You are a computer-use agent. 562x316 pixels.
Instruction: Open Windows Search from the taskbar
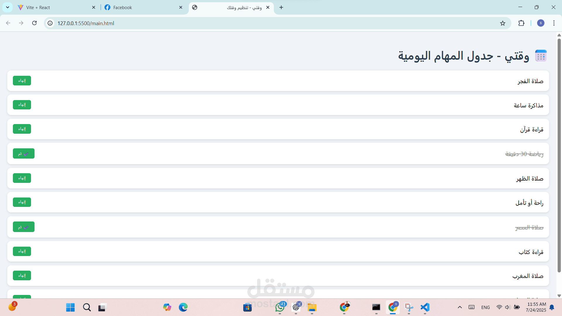pos(87,307)
